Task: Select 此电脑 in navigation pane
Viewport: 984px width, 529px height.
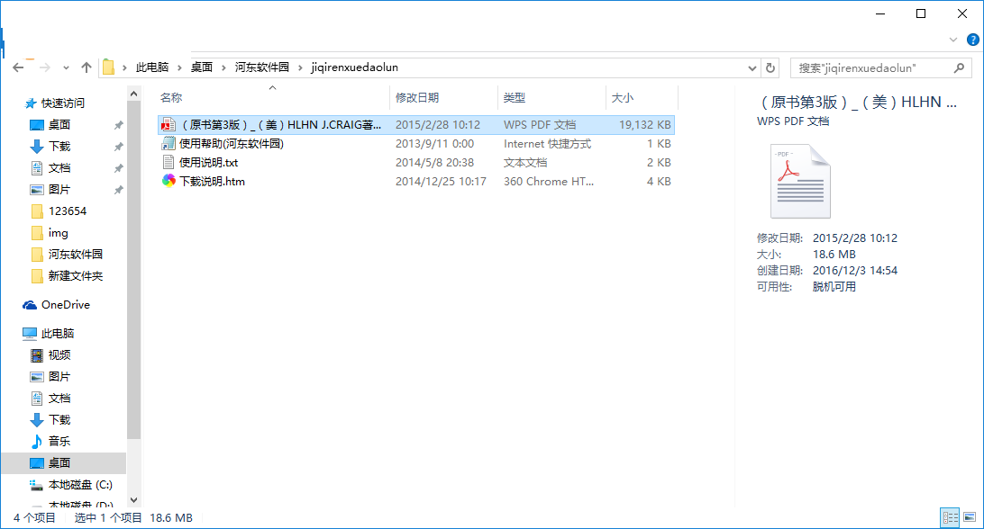Action: pyautogui.click(x=57, y=334)
